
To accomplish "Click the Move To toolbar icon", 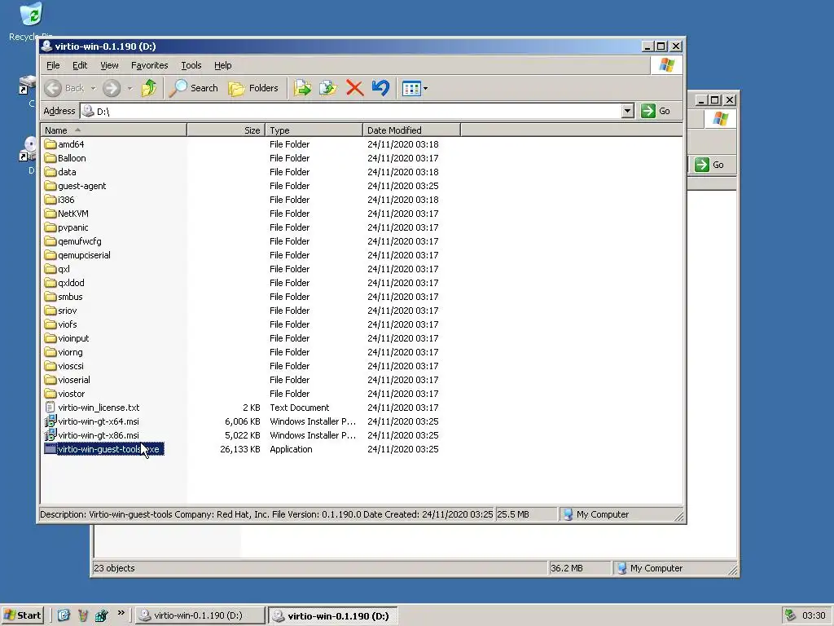I will click(302, 88).
